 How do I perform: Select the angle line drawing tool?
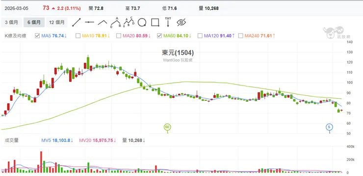point(103,22)
